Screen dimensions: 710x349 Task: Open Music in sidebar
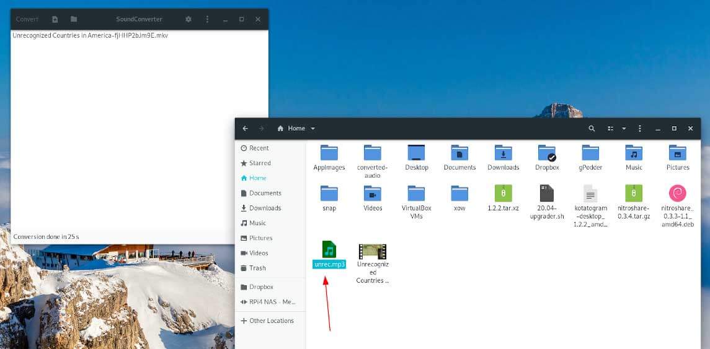[270, 223]
